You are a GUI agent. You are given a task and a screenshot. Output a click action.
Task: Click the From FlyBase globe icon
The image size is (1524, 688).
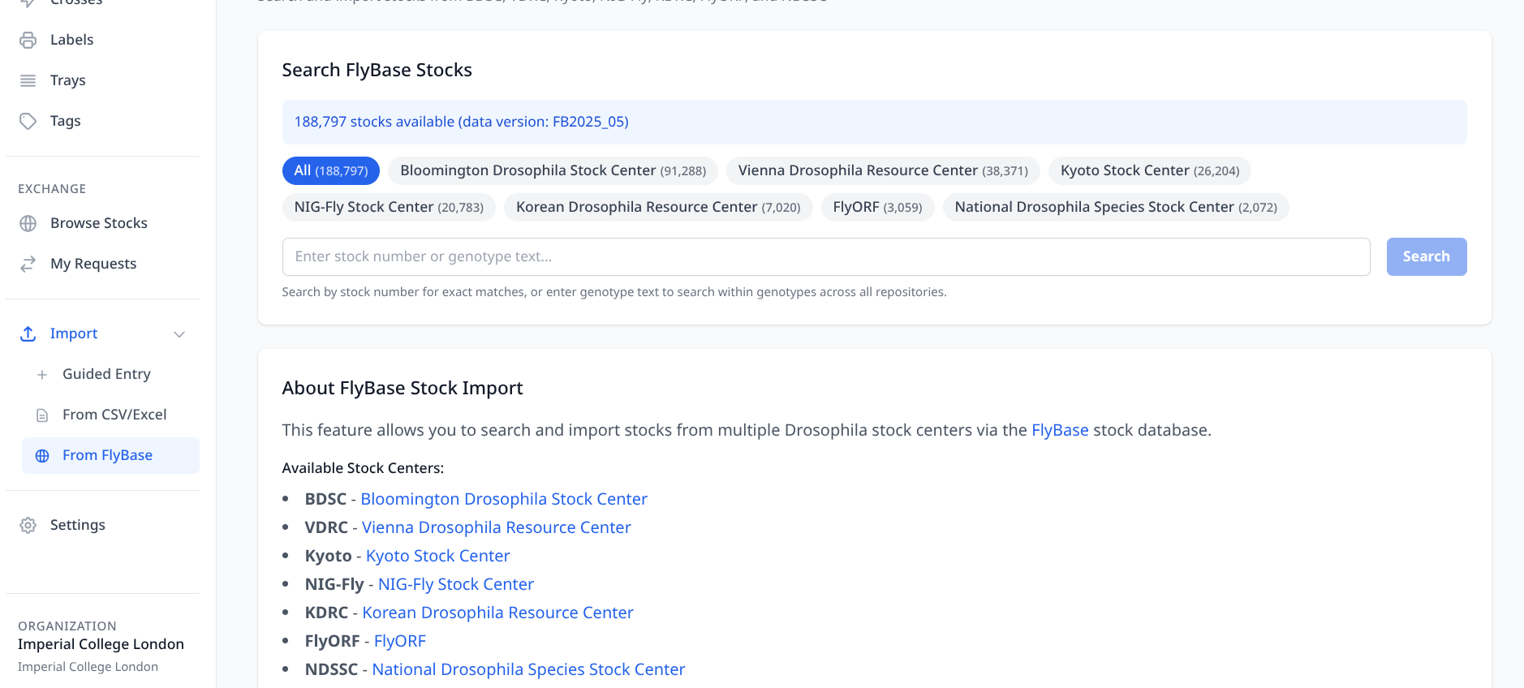click(x=42, y=456)
